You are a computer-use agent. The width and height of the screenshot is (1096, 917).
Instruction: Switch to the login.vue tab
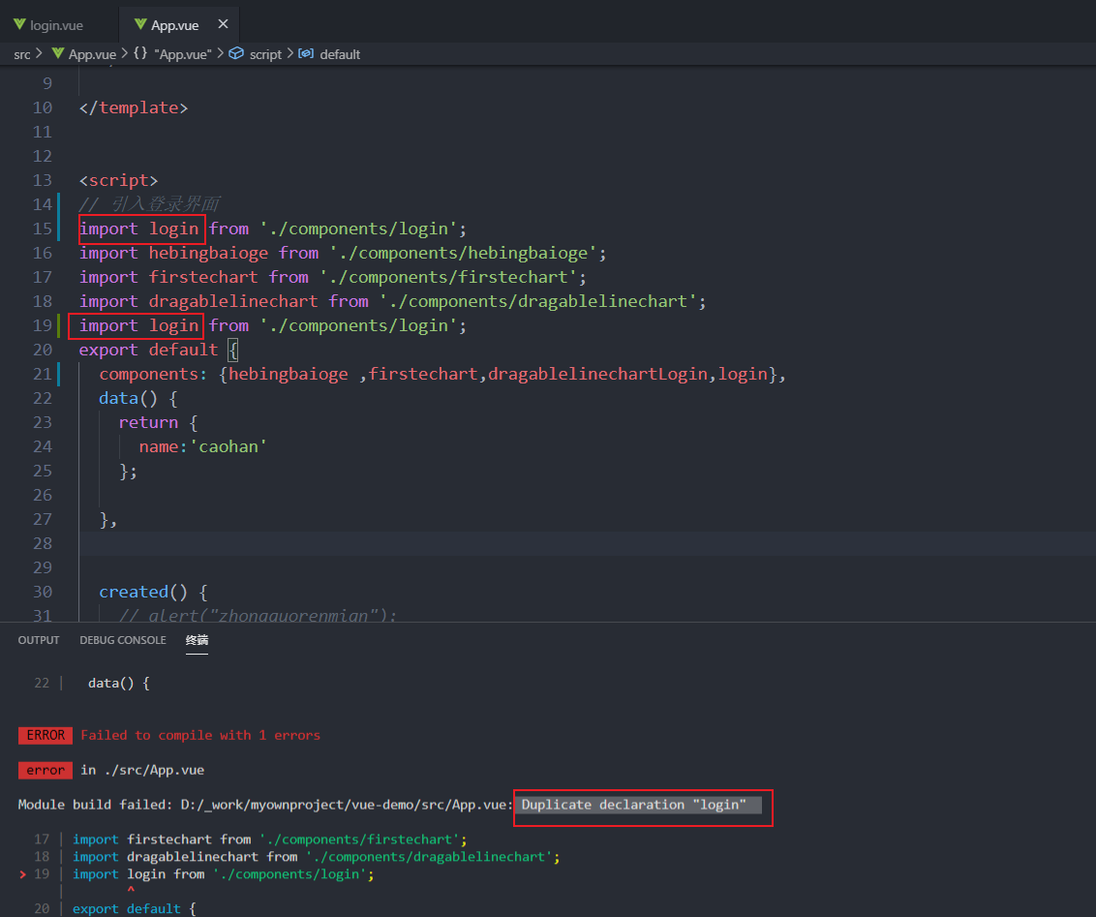[x=57, y=25]
